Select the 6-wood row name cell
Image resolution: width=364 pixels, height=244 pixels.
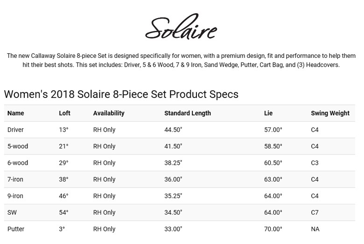click(18, 163)
